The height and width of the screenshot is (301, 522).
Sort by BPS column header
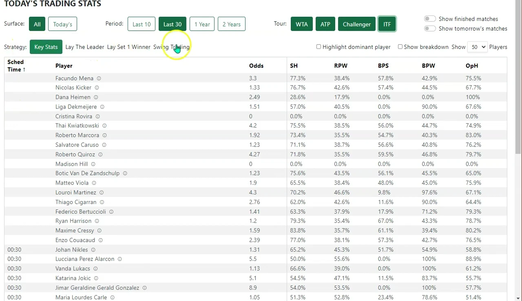[x=383, y=66]
